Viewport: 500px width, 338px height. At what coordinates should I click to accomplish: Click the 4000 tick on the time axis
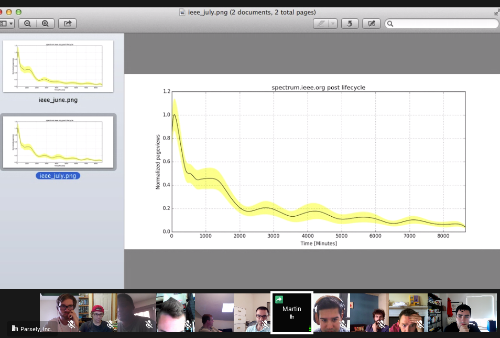tap(308, 236)
